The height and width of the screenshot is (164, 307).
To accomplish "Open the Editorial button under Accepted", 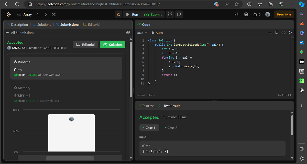I will tap(85, 45).
